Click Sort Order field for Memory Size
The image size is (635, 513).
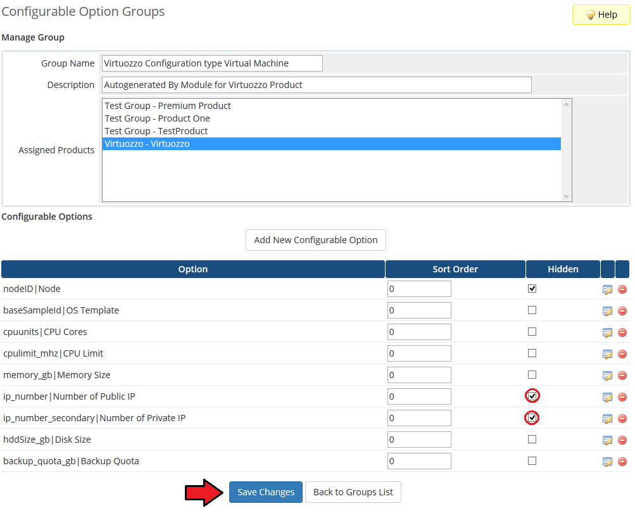[419, 375]
